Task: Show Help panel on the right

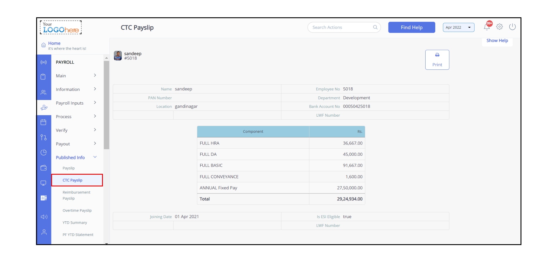Action: pyautogui.click(x=497, y=40)
